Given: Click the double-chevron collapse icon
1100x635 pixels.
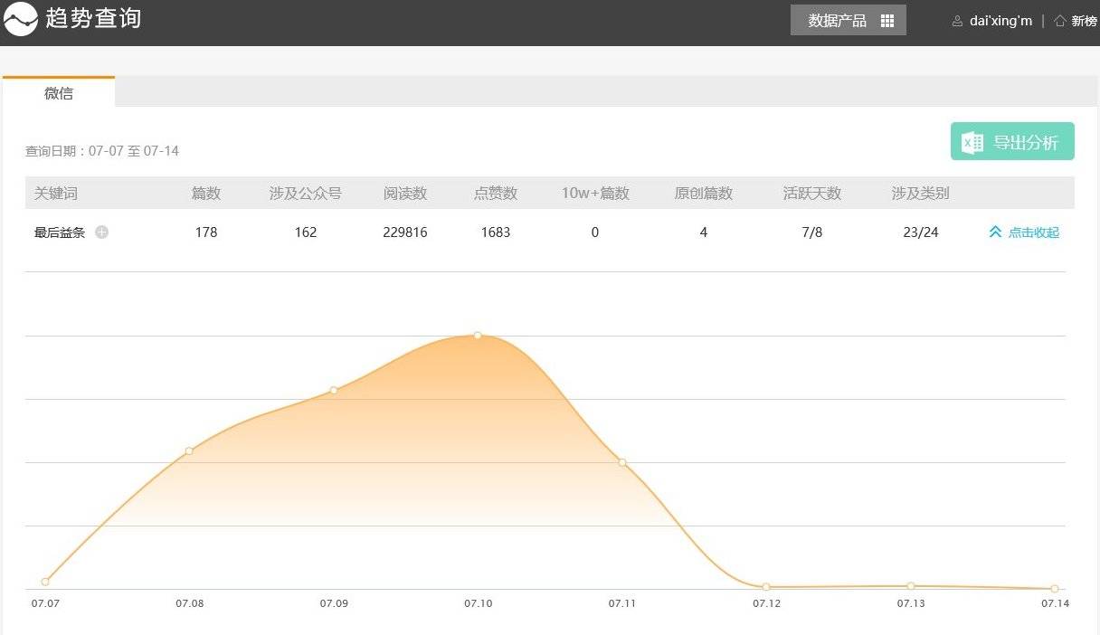Looking at the screenshot, I should click(995, 232).
